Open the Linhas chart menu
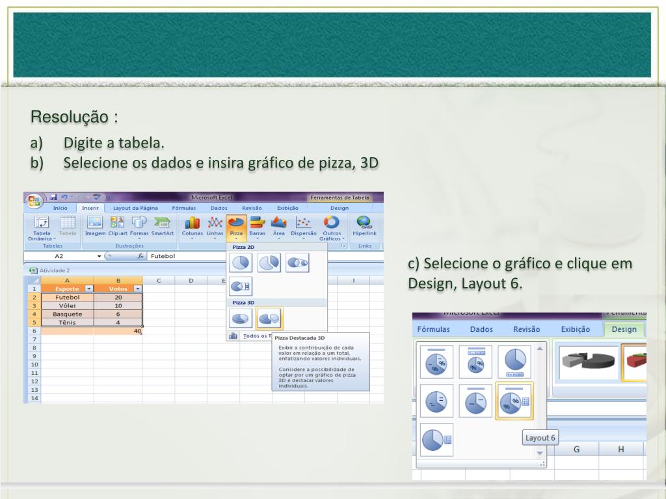Image resolution: width=666 pixels, height=499 pixels. [215, 227]
